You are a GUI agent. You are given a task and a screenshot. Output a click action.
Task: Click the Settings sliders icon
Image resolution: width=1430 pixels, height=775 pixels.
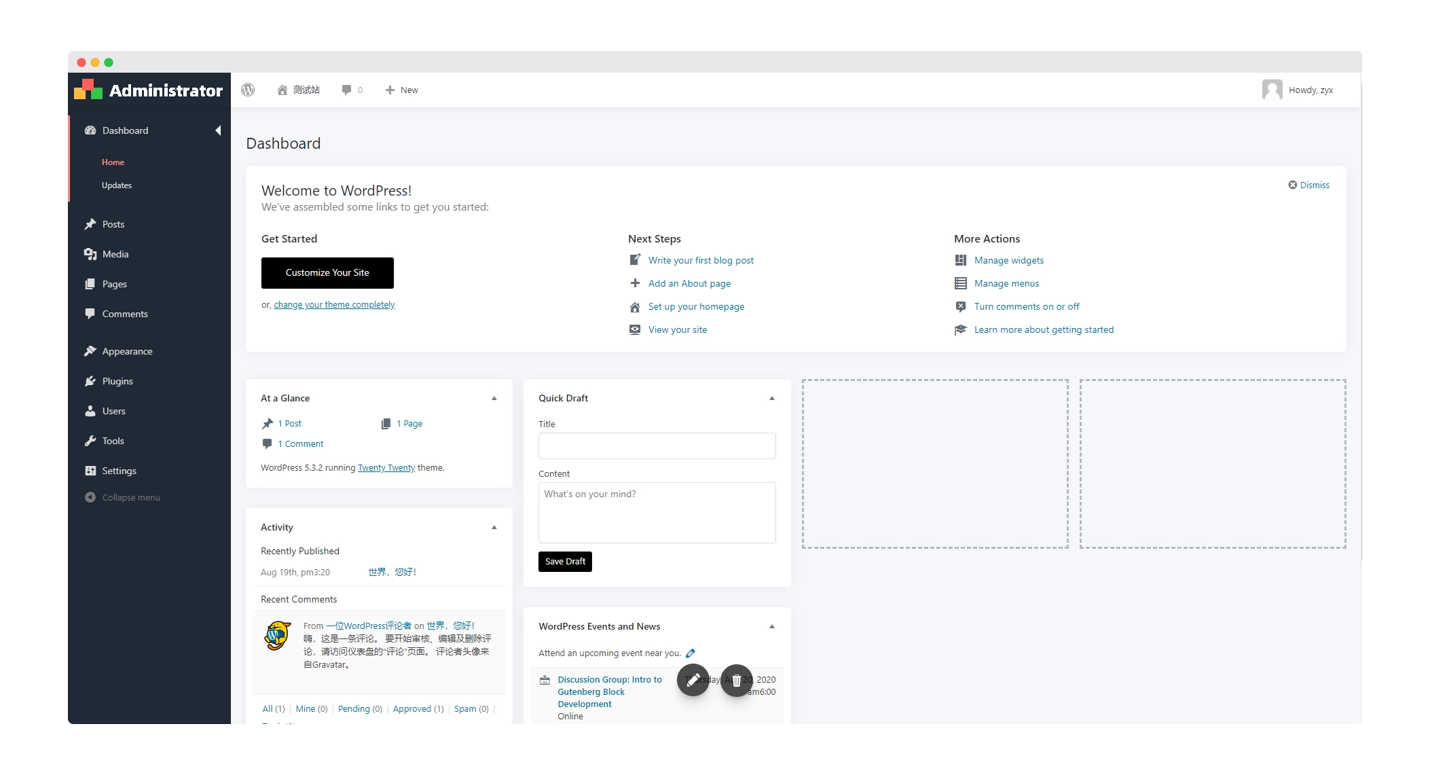90,471
